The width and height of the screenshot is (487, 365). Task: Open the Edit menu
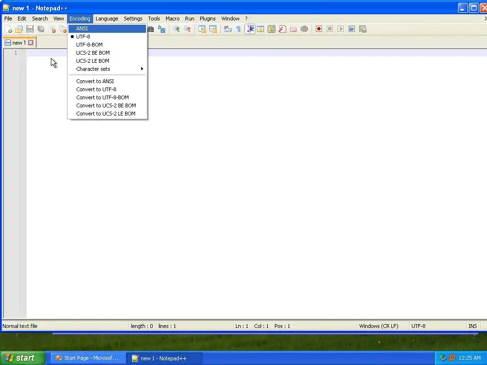pyautogui.click(x=22, y=19)
